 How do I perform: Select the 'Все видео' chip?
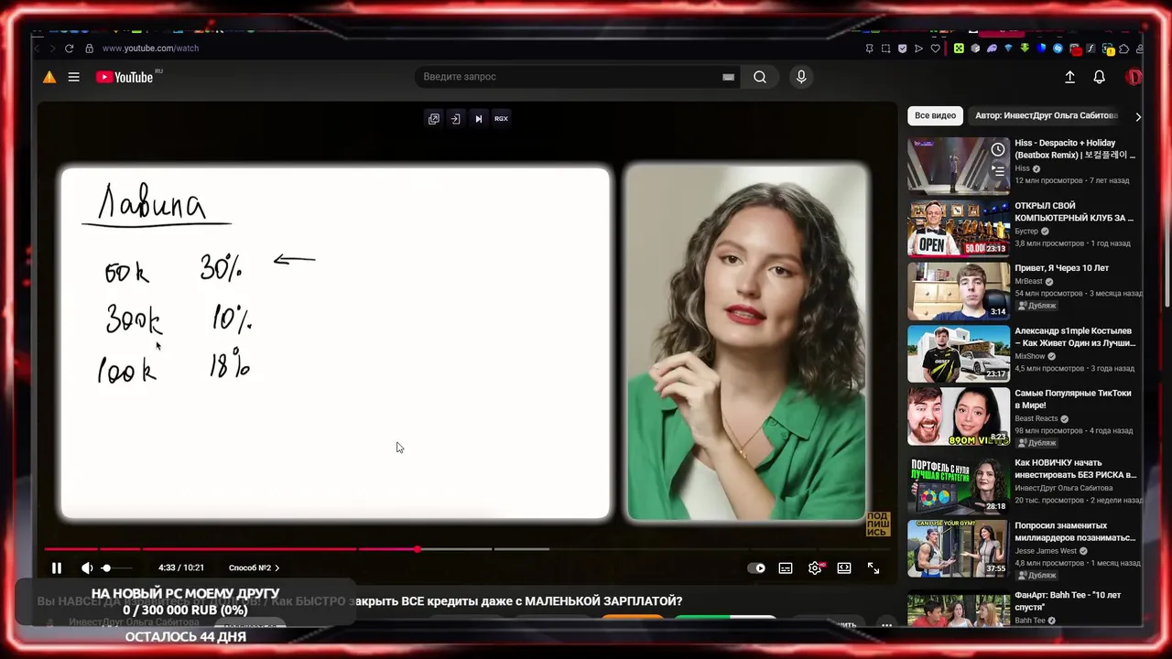pyautogui.click(x=935, y=115)
